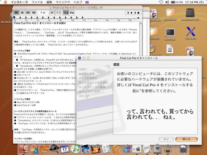Select the XDarwin desktop icon
The width and height of the screenshot is (207, 155).
(191, 33)
